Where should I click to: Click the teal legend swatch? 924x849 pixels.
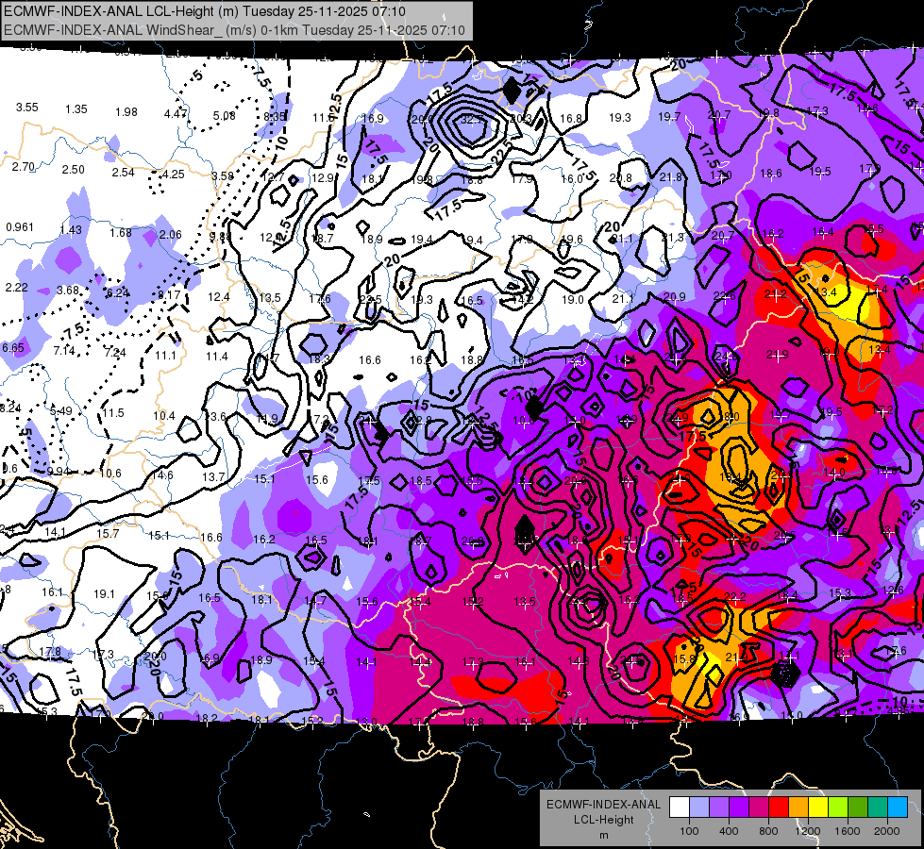click(x=878, y=807)
